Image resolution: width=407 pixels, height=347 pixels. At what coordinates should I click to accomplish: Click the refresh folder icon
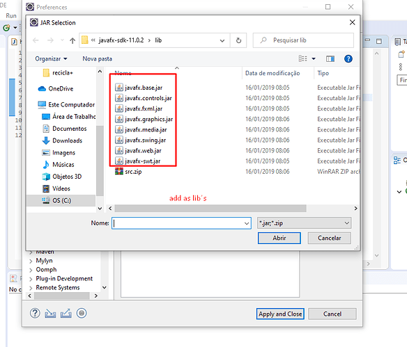pos(238,40)
